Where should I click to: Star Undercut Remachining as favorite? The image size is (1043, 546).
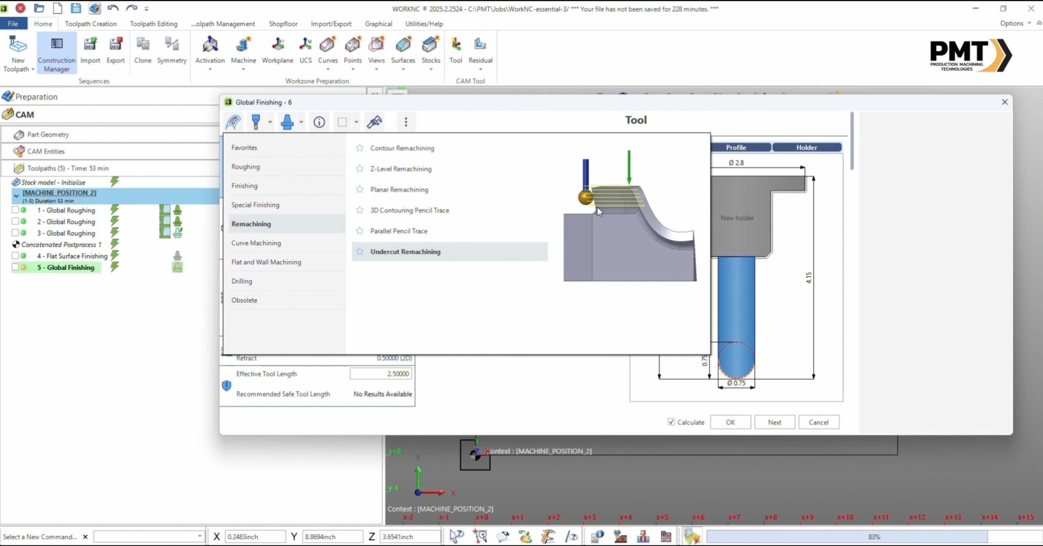pyautogui.click(x=359, y=251)
